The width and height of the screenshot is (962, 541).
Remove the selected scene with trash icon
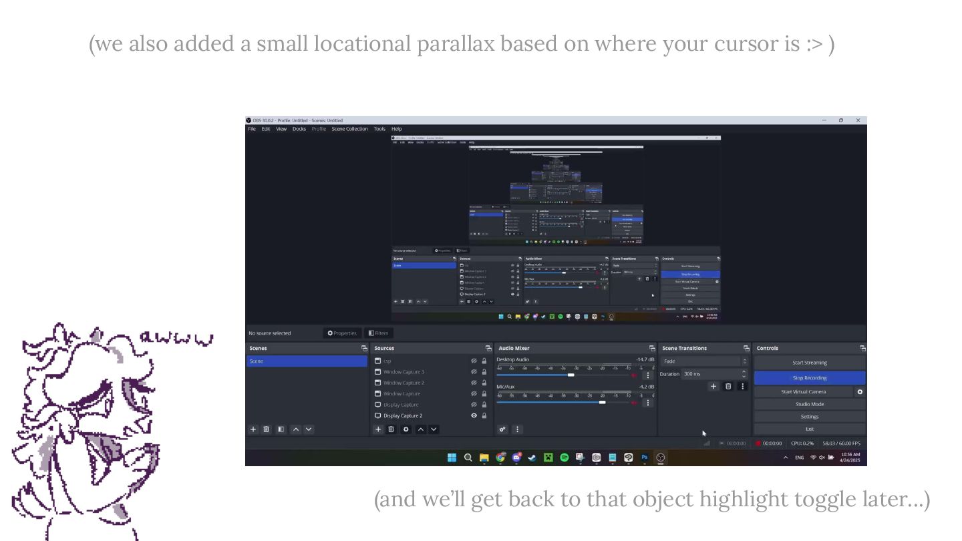pos(266,429)
